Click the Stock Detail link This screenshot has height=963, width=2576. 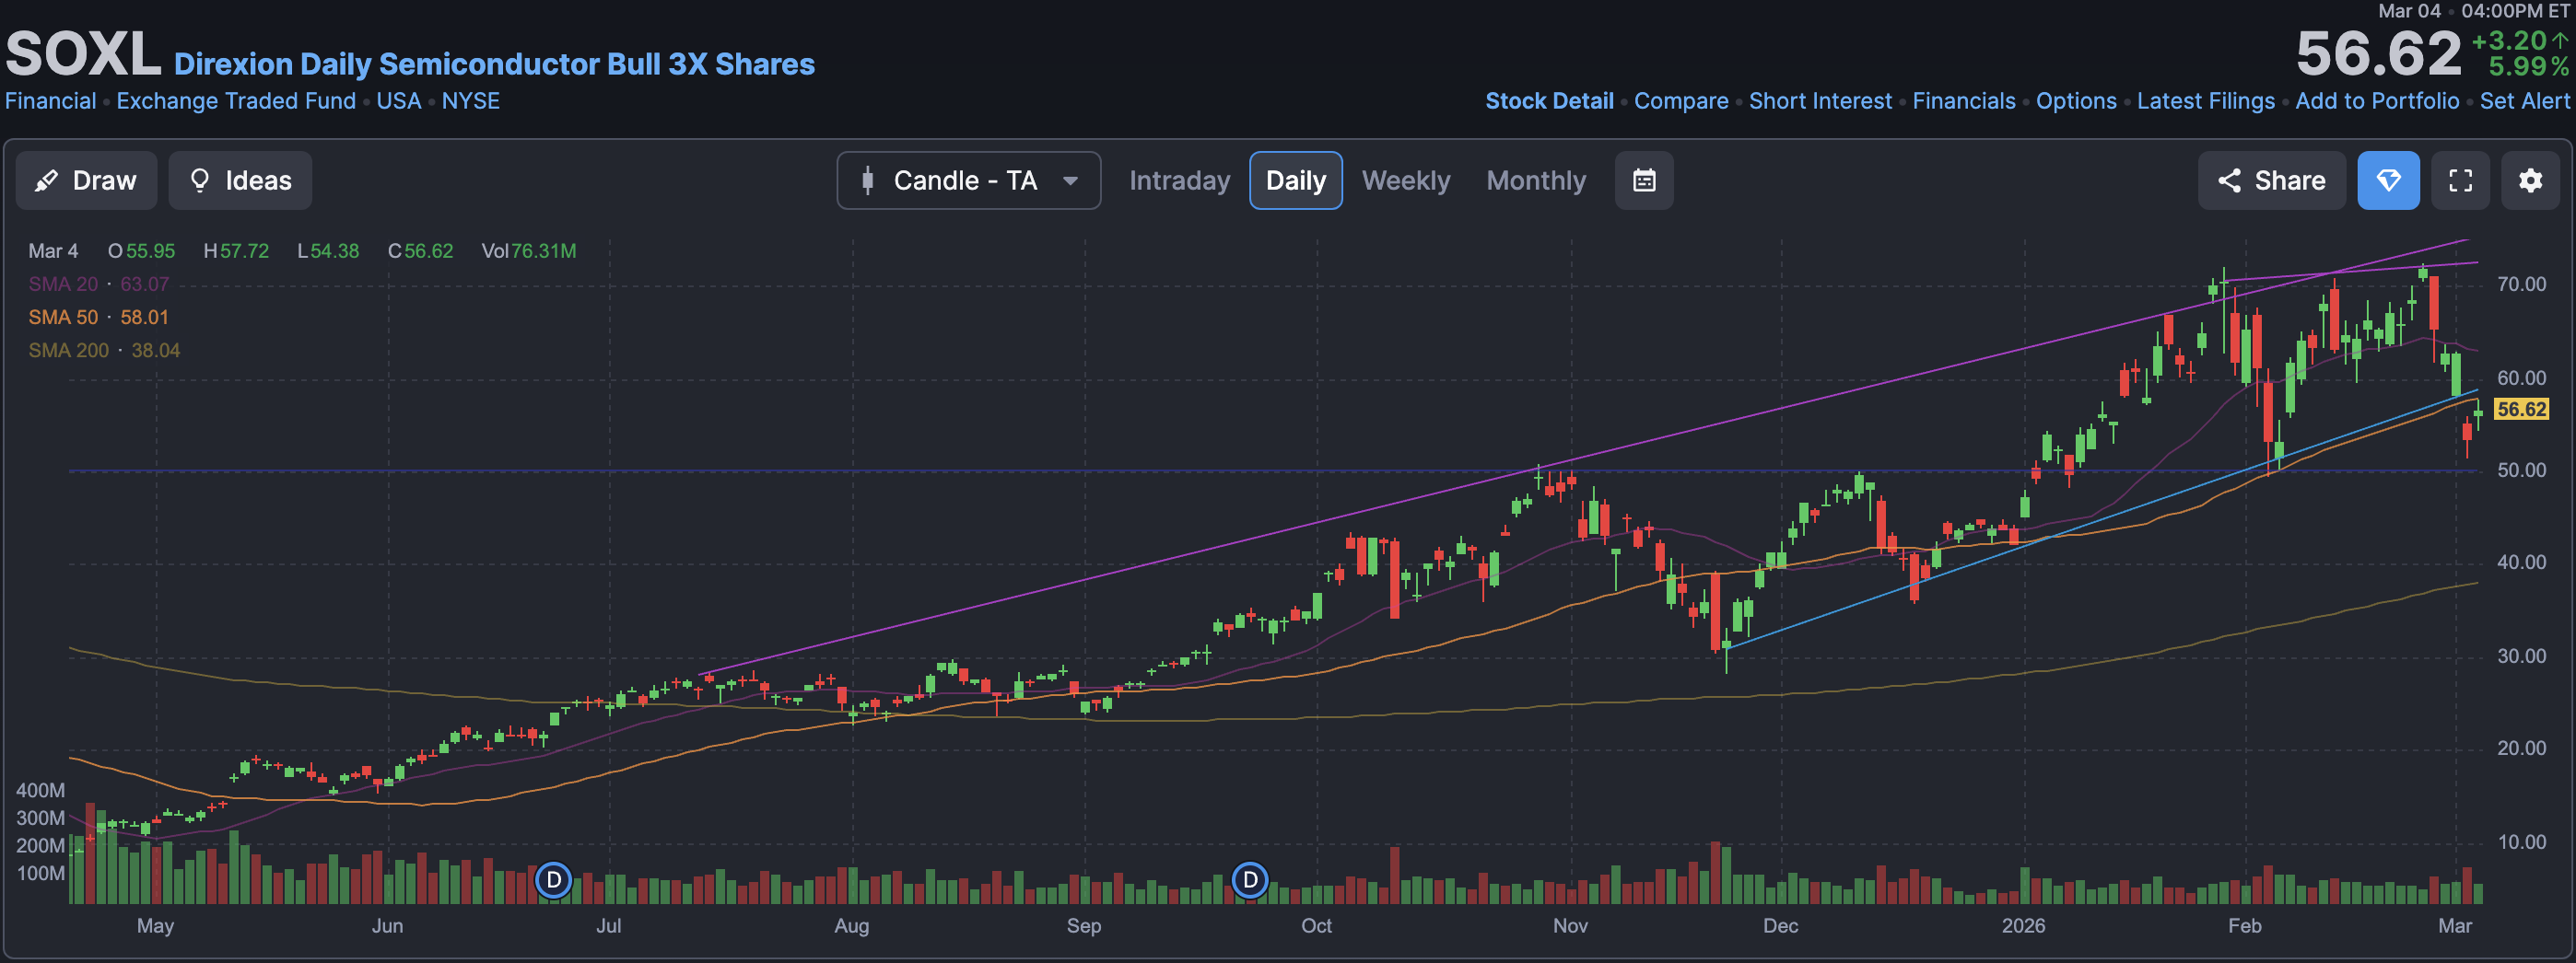click(x=1549, y=101)
